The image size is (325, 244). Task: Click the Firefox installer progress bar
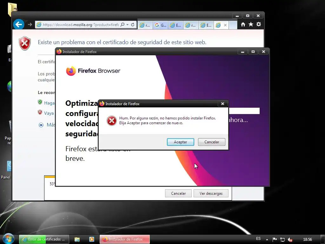(x=244, y=111)
